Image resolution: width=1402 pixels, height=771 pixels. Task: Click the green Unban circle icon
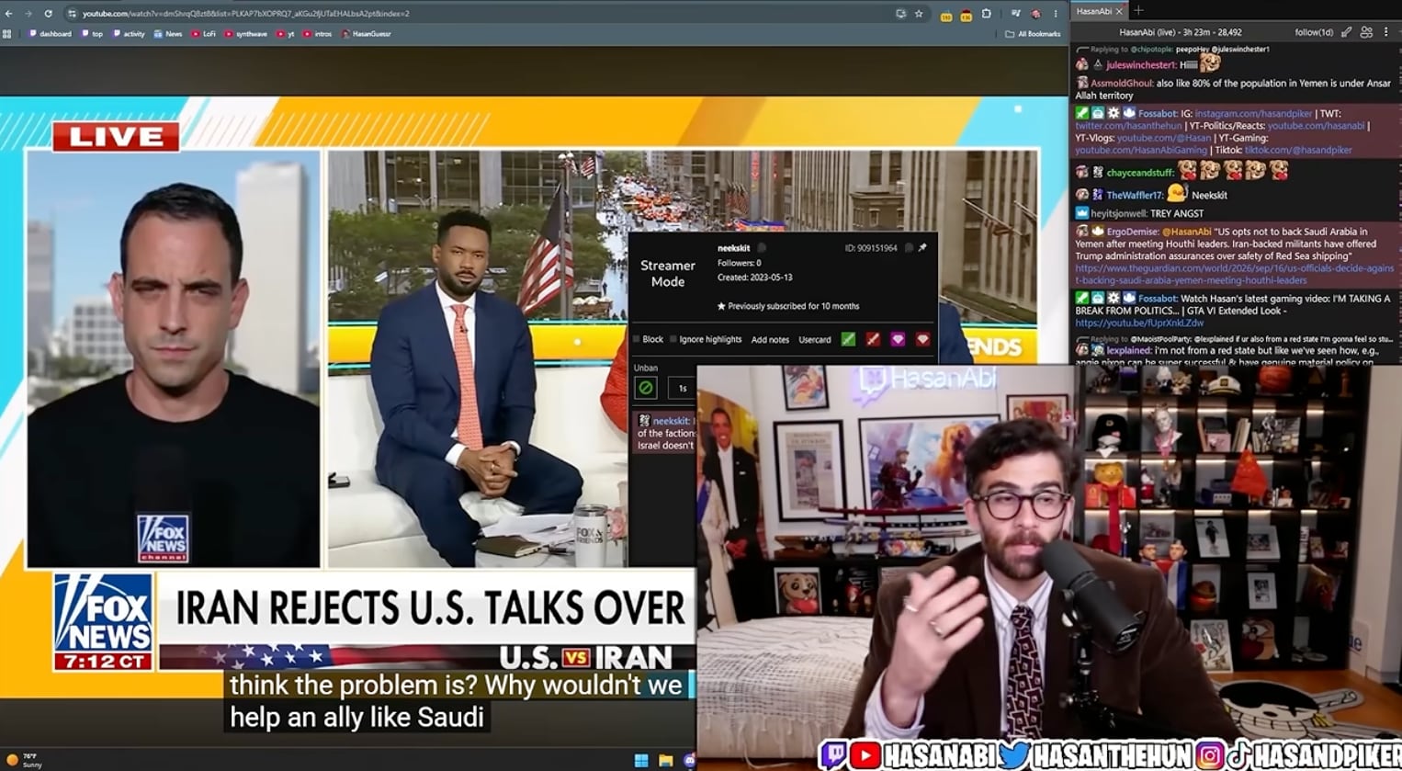pos(646,388)
